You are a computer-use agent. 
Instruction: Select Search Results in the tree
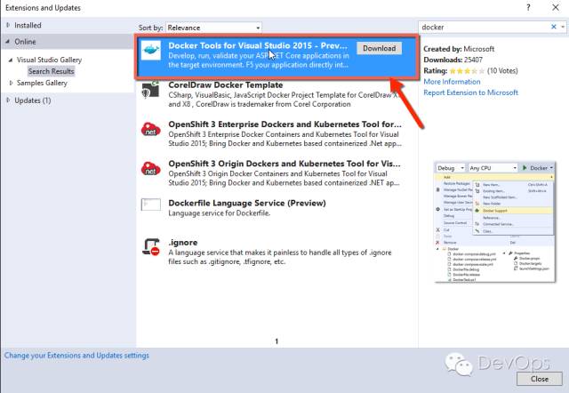[52, 71]
